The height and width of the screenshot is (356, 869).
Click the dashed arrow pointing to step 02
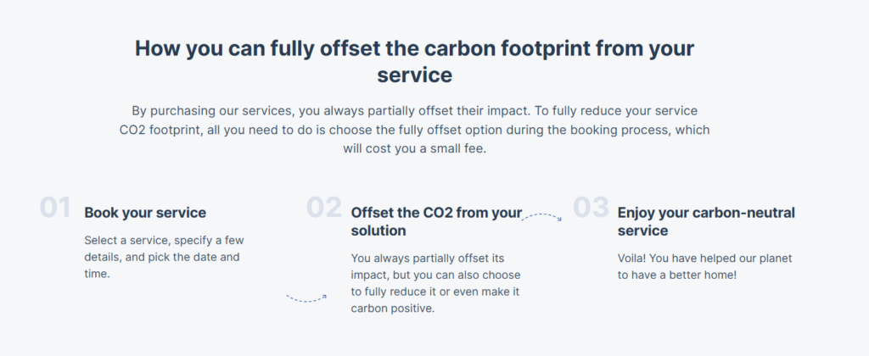306,298
